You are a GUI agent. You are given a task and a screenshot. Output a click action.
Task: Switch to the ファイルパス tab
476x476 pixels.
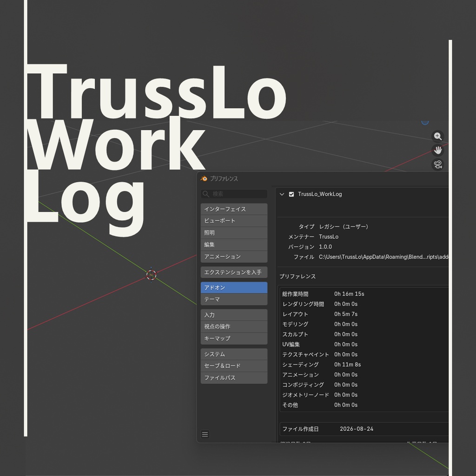click(234, 377)
